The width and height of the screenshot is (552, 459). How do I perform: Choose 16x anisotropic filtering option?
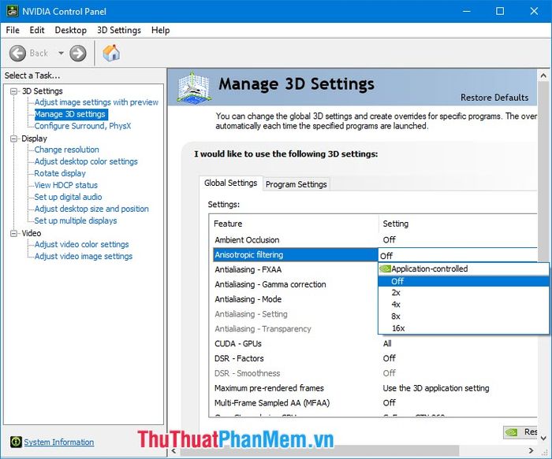point(464,328)
